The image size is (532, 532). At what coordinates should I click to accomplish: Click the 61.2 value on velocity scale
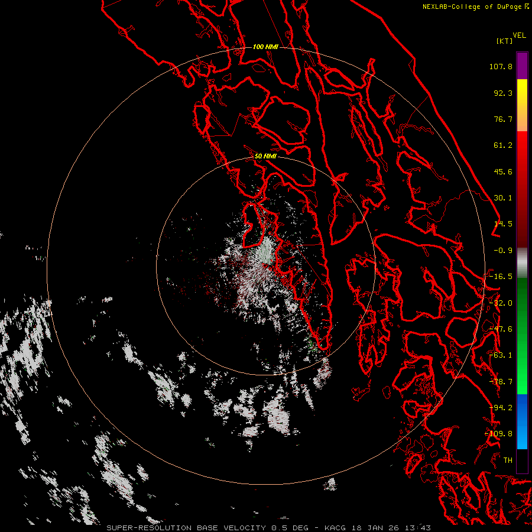[503, 145]
